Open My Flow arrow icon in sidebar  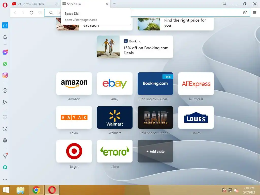(5, 102)
